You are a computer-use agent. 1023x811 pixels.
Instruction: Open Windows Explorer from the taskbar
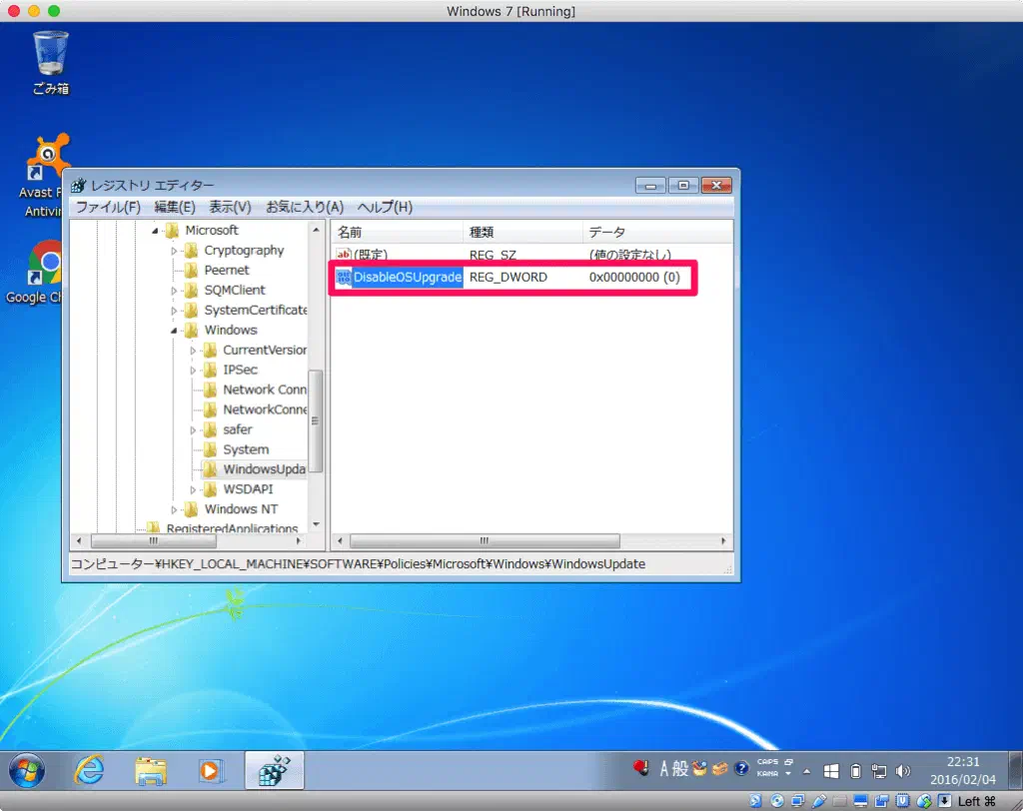[151, 770]
